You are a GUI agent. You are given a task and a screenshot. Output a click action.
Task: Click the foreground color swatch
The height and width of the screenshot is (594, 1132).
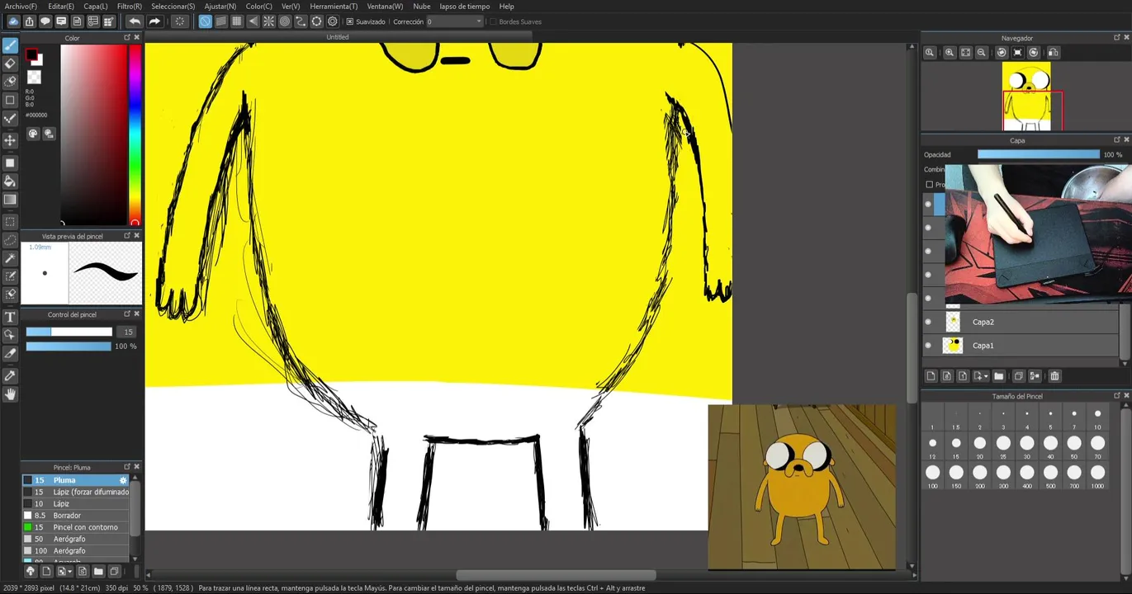(x=31, y=56)
